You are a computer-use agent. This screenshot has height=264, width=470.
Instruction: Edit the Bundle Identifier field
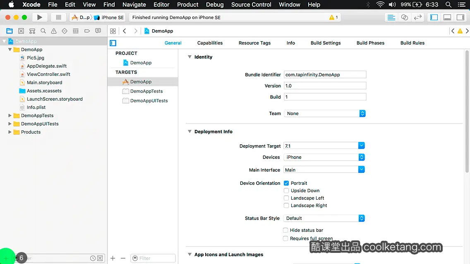click(x=325, y=74)
